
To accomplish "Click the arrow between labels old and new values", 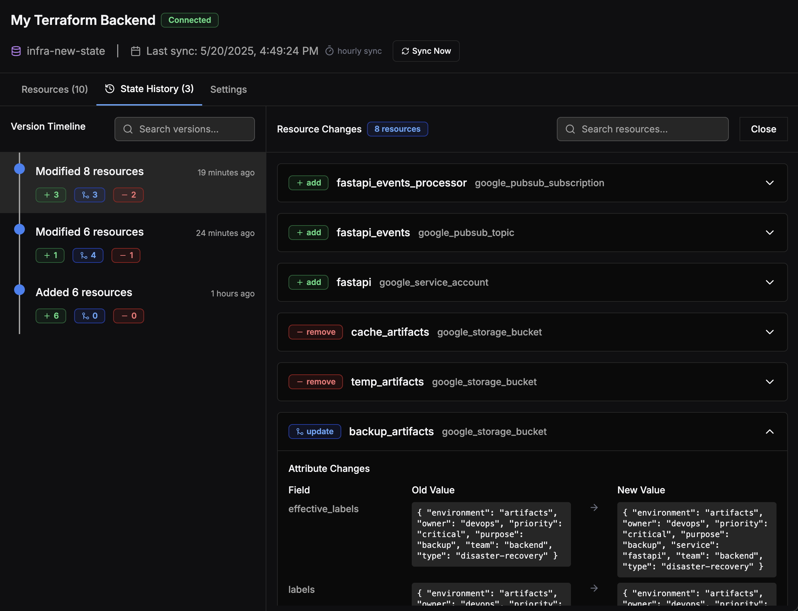I will (x=594, y=588).
